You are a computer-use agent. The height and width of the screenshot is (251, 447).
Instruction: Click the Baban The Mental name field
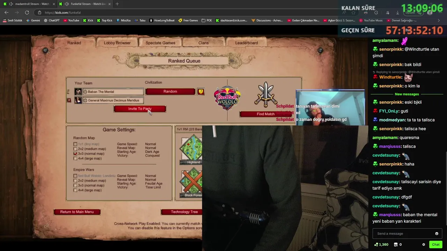coord(113,92)
